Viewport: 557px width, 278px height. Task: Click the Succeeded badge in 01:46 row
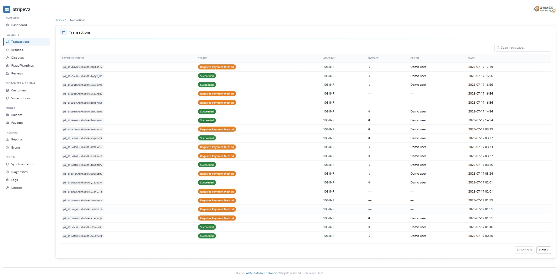click(x=207, y=227)
